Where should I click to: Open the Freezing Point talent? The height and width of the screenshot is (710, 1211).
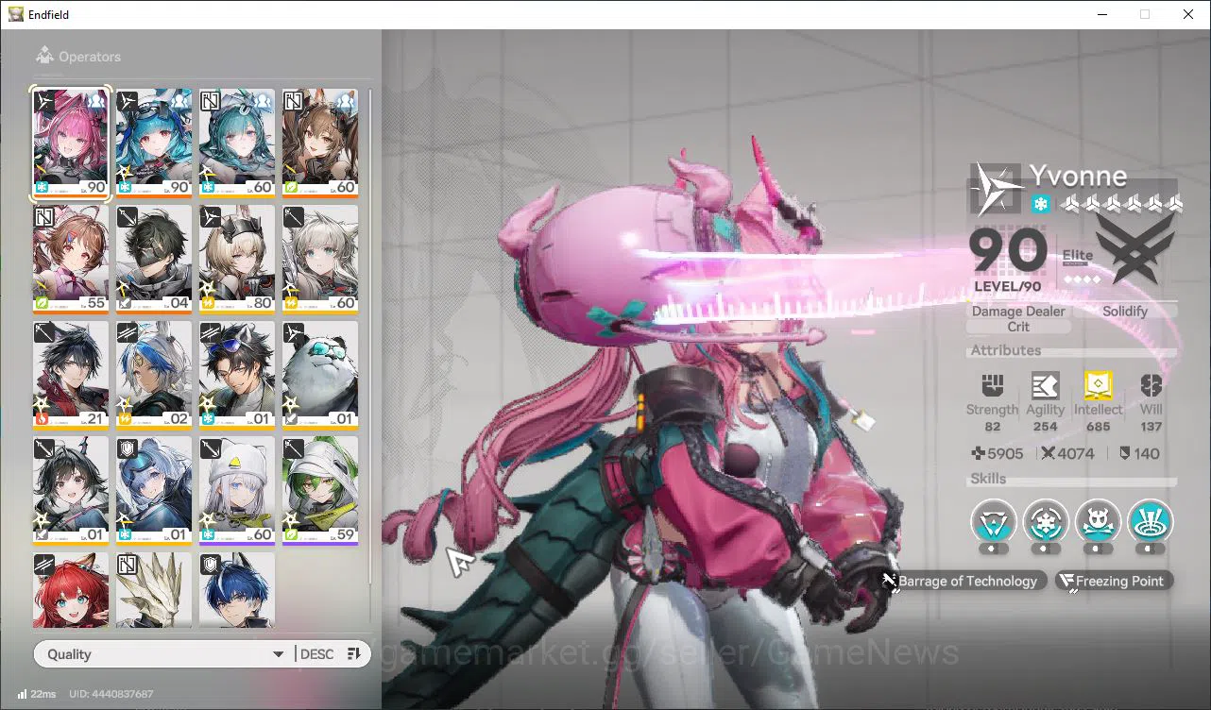tap(1115, 581)
